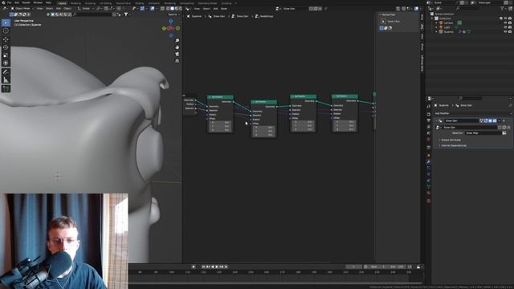
Task: Click the Suzanne breadcrumb icon in node editor
Action: 189,16
